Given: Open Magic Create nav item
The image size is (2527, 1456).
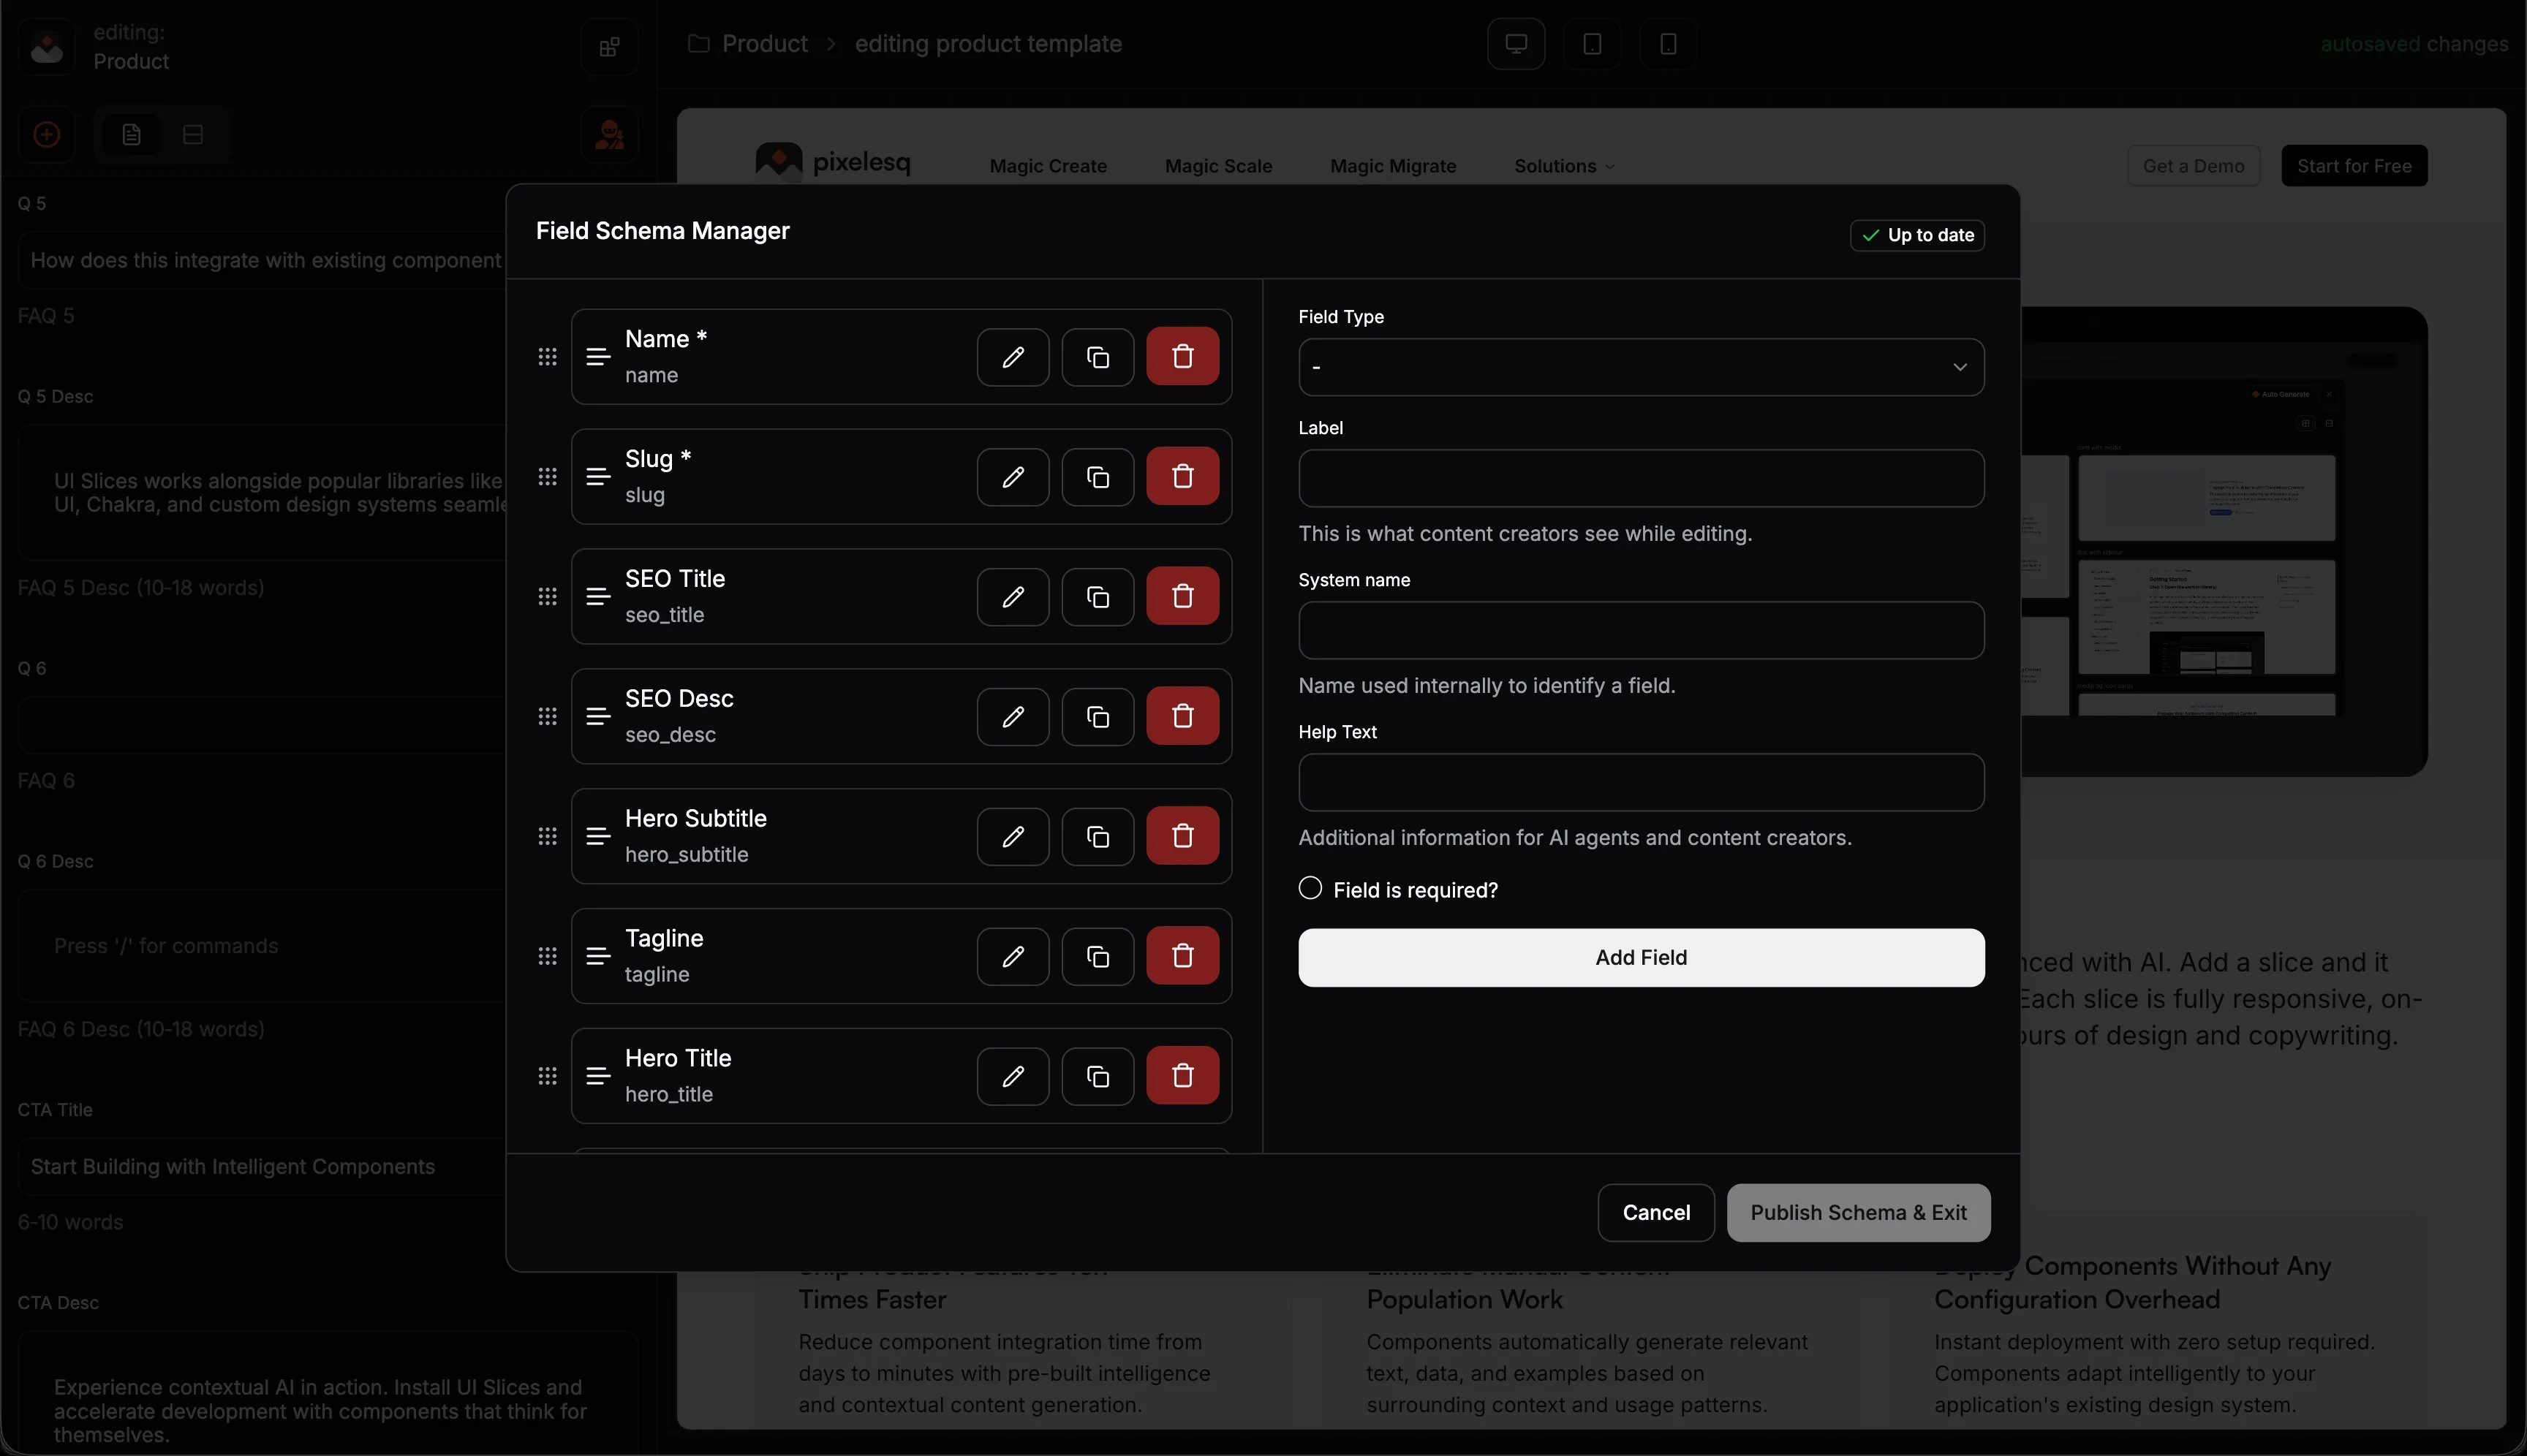Looking at the screenshot, I should (1047, 166).
